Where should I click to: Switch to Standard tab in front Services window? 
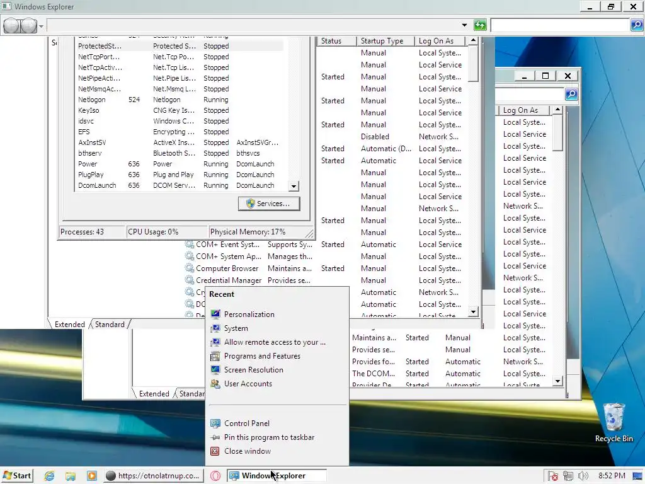tap(110, 325)
